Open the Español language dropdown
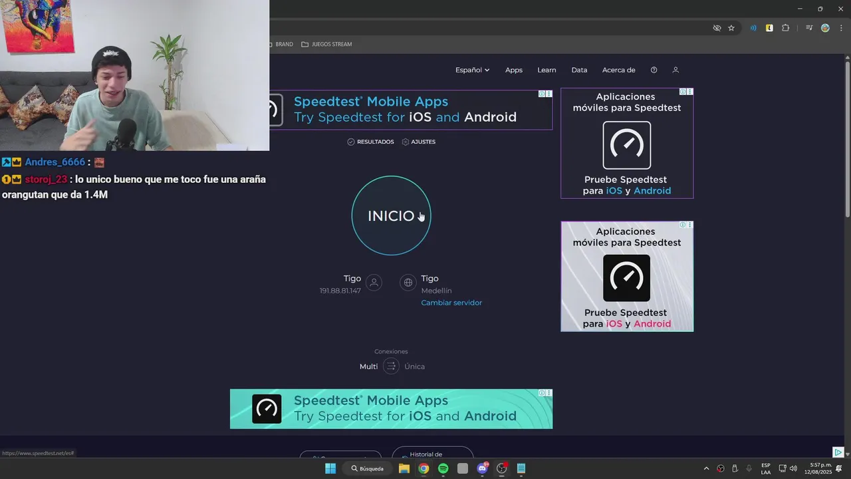Screen dimensions: 851x479 [x=472, y=70]
